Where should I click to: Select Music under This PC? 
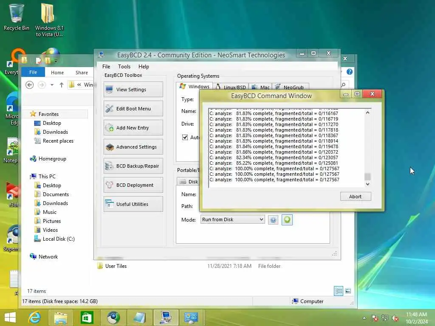[49, 212]
